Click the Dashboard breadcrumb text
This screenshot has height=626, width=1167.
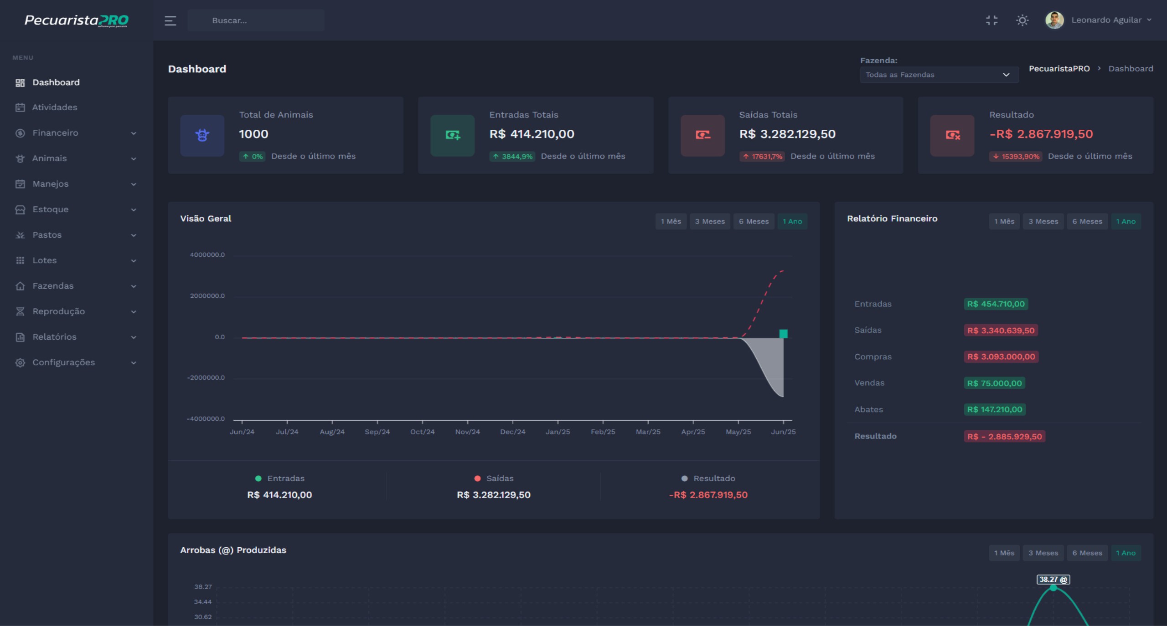click(1131, 69)
